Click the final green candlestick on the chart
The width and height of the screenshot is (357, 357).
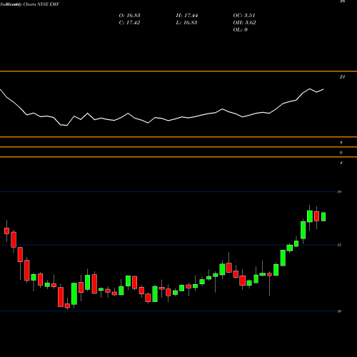click(323, 217)
